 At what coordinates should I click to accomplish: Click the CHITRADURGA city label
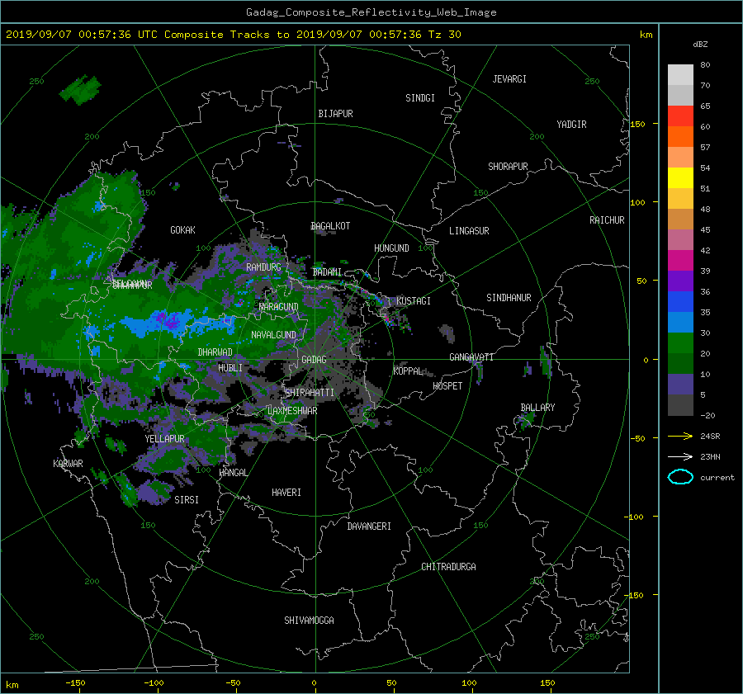point(448,567)
